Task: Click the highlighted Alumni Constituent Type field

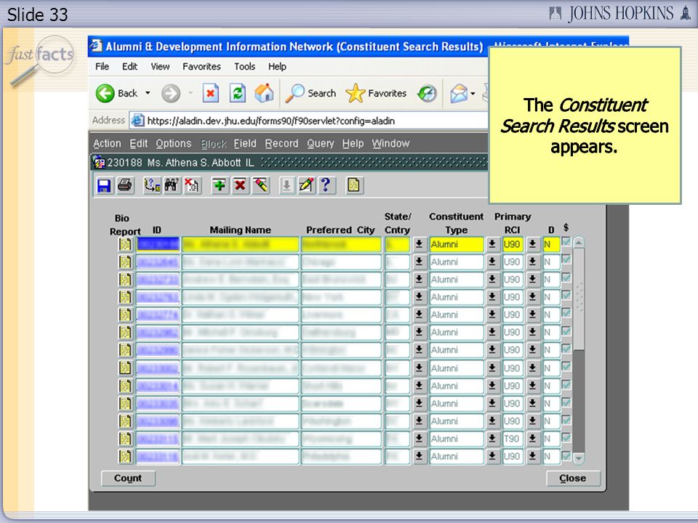Action: pos(457,244)
